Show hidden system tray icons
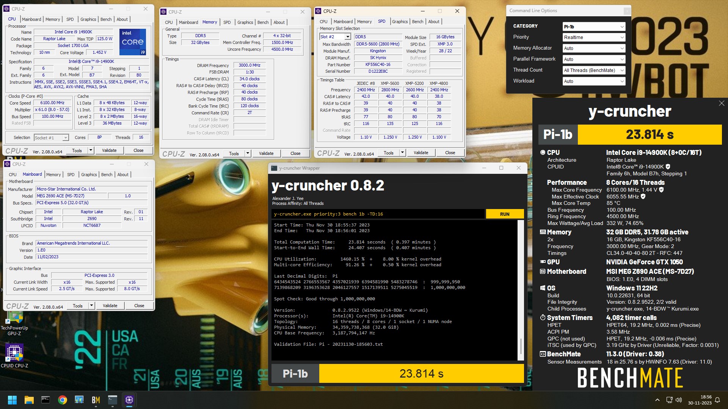Screen dimensions: 728x409 pyautogui.click(x=657, y=400)
